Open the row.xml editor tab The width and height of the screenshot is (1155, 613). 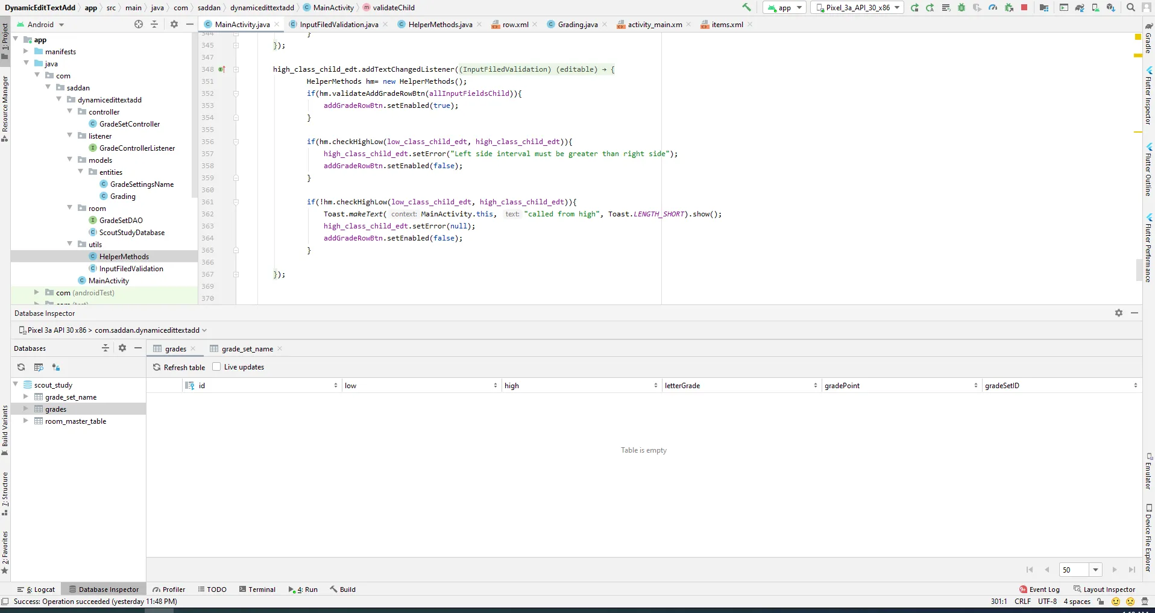(515, 24)
